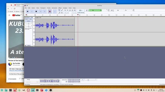
Task: Select the Draw pencil tool
Action: [x=59, y=13]
